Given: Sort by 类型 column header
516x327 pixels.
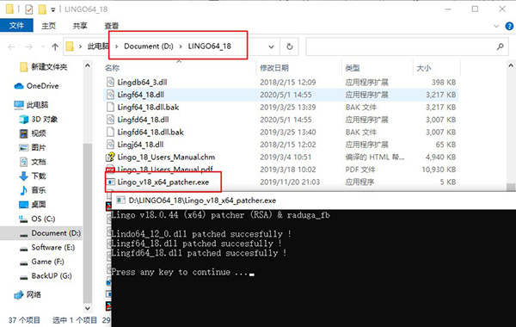Looking at the screenshot, I should [352, 68].
